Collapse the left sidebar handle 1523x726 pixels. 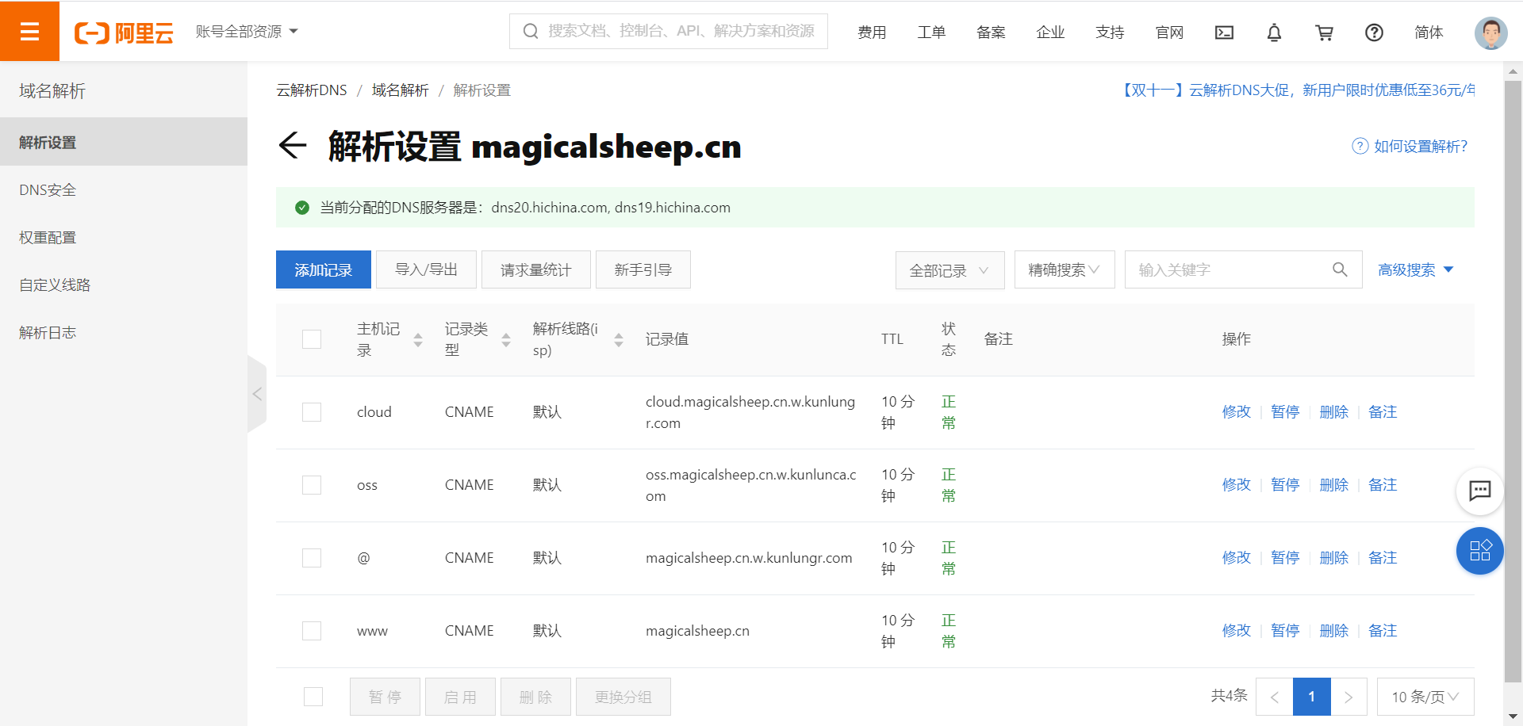click(257, 394)
